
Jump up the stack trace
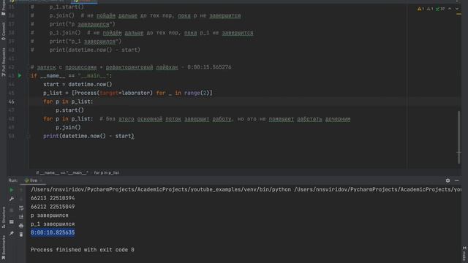point(21,190)
